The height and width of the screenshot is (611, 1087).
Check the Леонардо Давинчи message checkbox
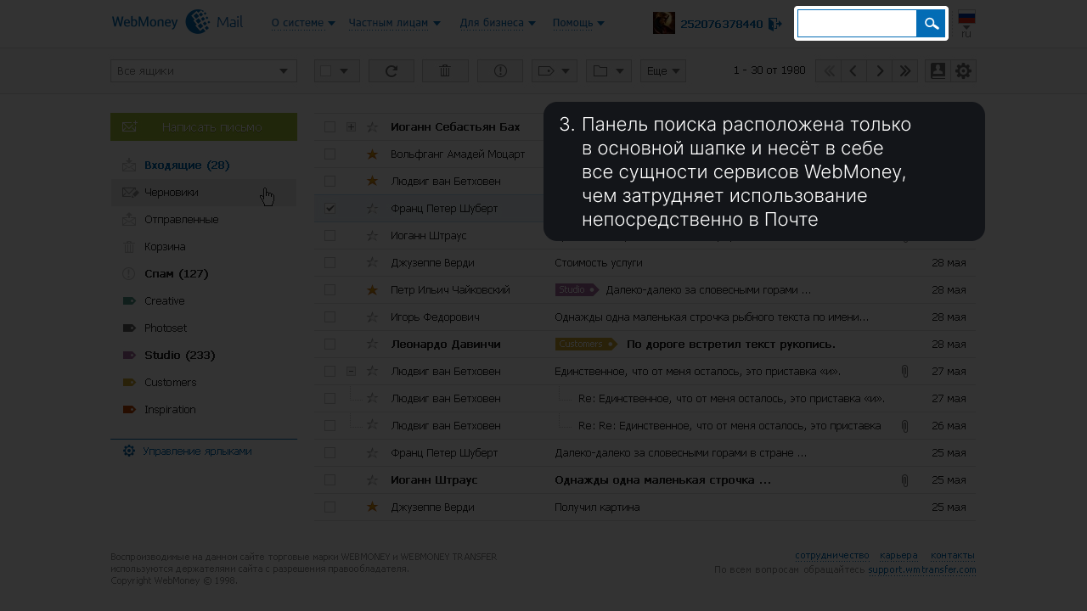[x=330, y=344]
